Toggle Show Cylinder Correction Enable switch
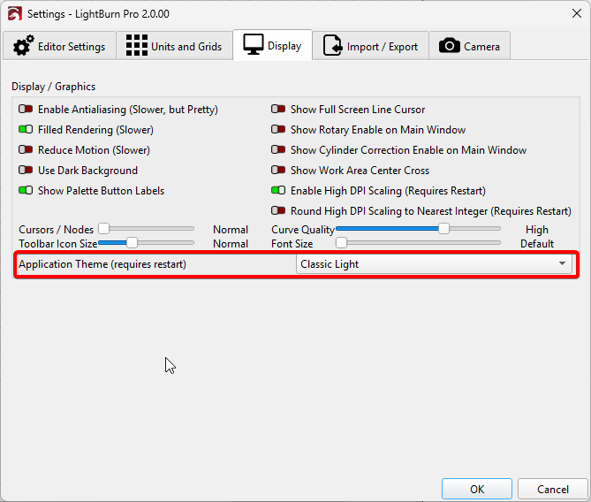591x502 pixels. (278, 149)
